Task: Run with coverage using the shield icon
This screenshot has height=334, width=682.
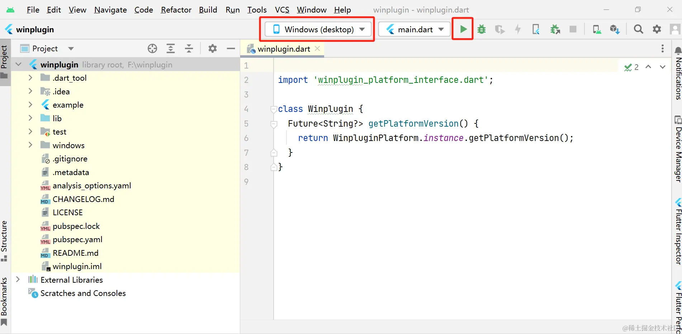Action: pos(499,29)
